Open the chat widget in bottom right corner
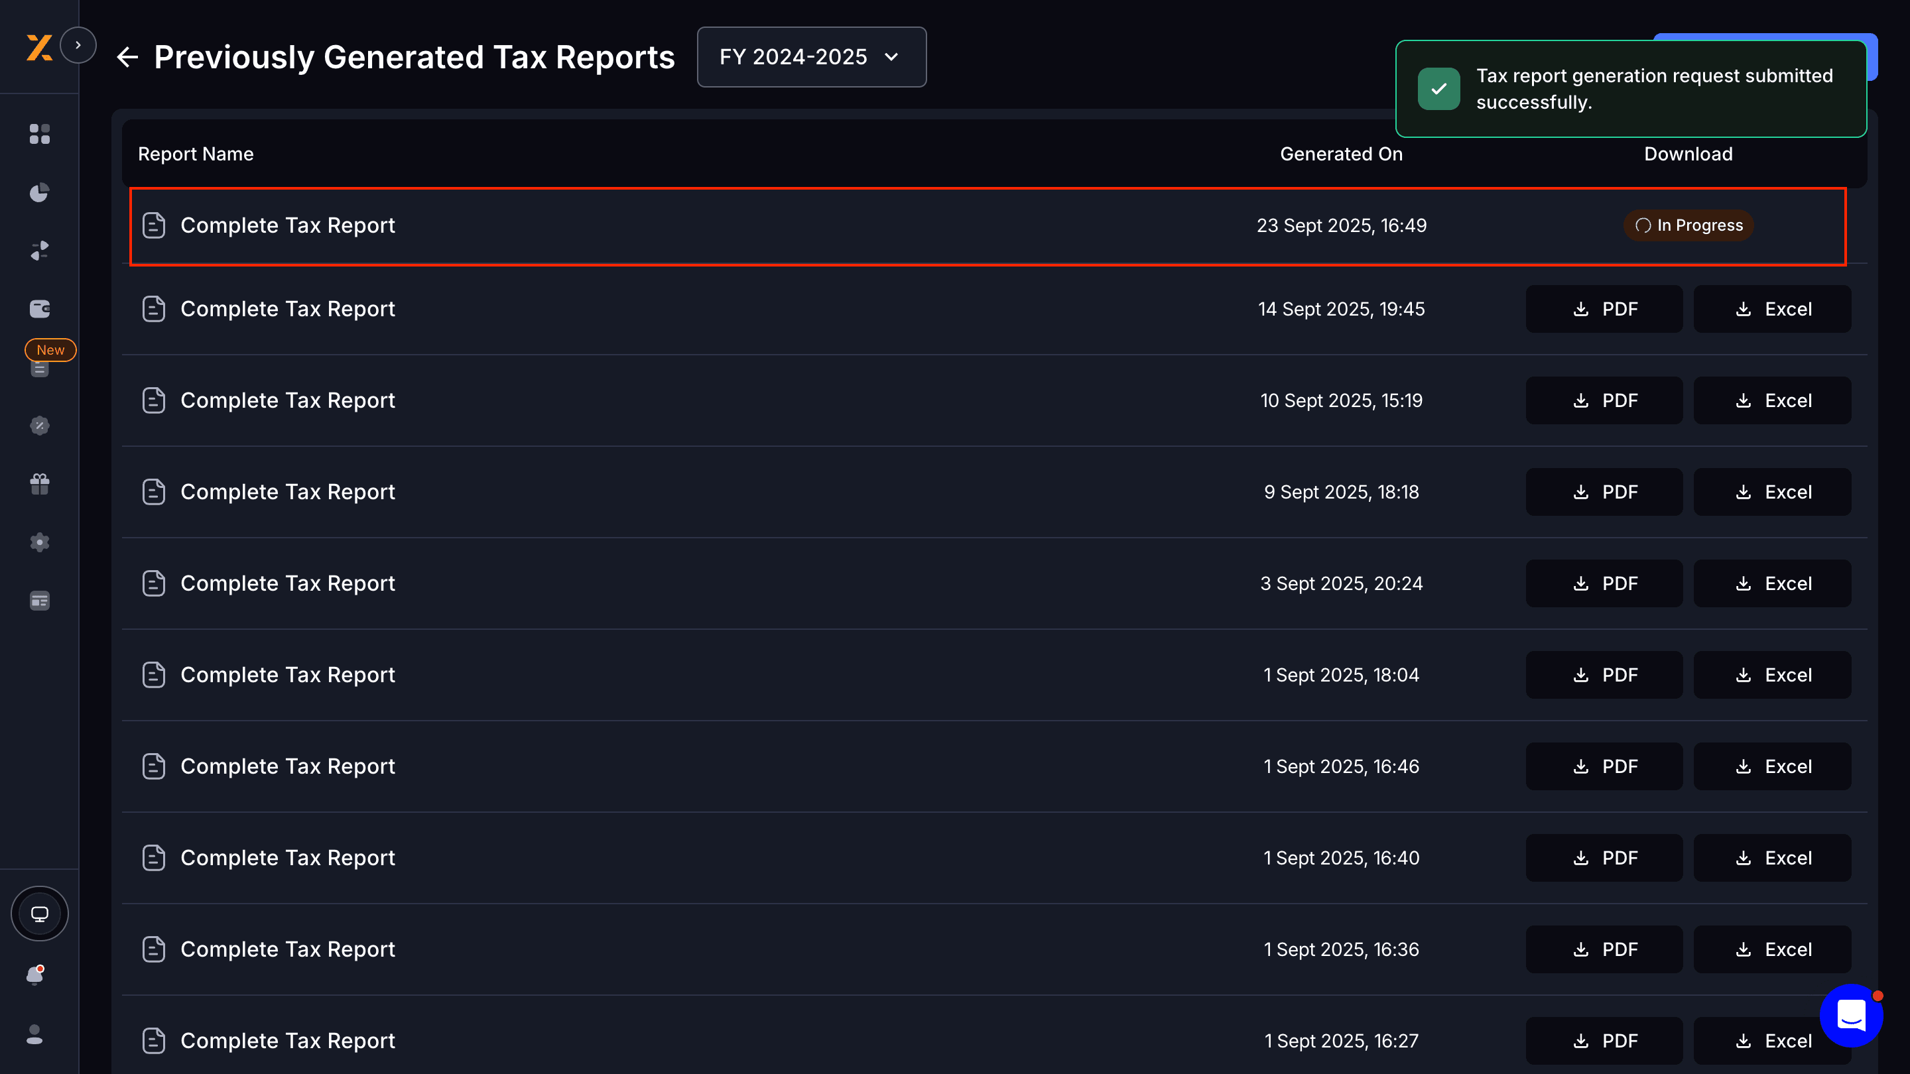 tap(1852, 1016)
